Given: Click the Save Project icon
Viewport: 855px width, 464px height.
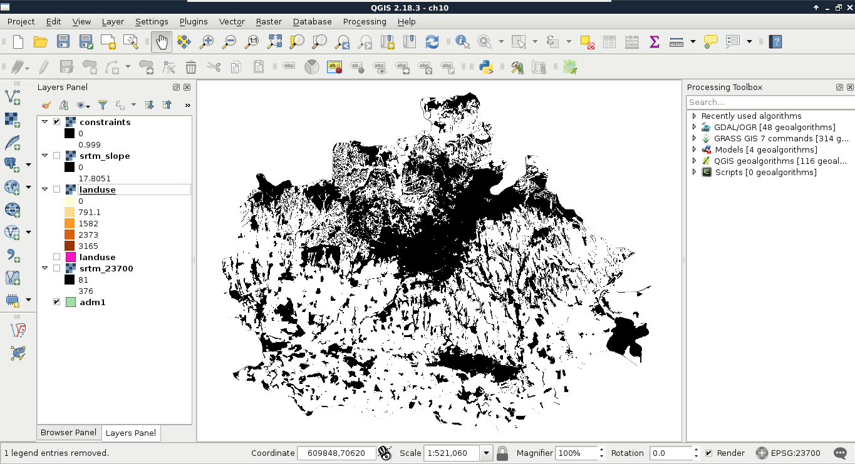Looking at the screenshot, I should 63,42.
